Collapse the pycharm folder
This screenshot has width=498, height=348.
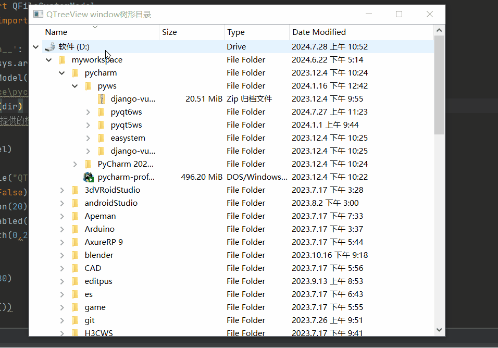[62, 73]
